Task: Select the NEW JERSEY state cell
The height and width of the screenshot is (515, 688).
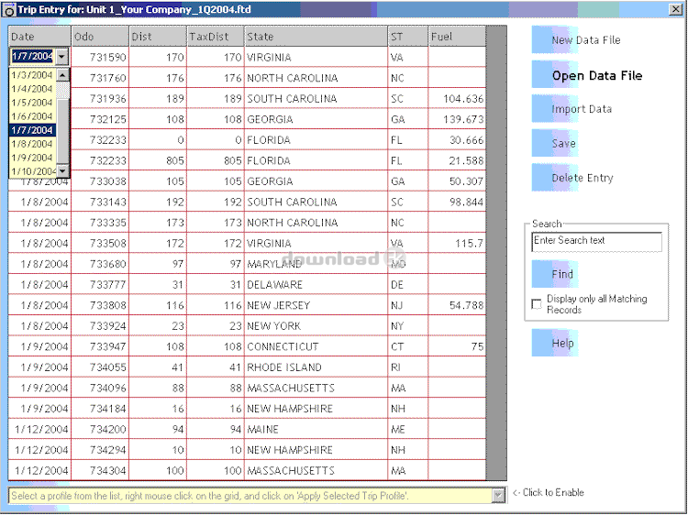Action: 316,305
